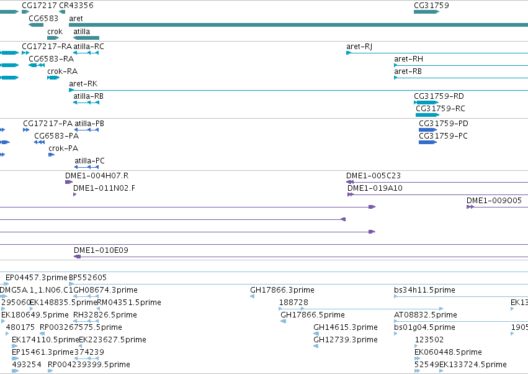Viewport: 528px width, 374px height.
Task: Select the DME1-010E09 clone arrow
Action: [x=301, y=257]
